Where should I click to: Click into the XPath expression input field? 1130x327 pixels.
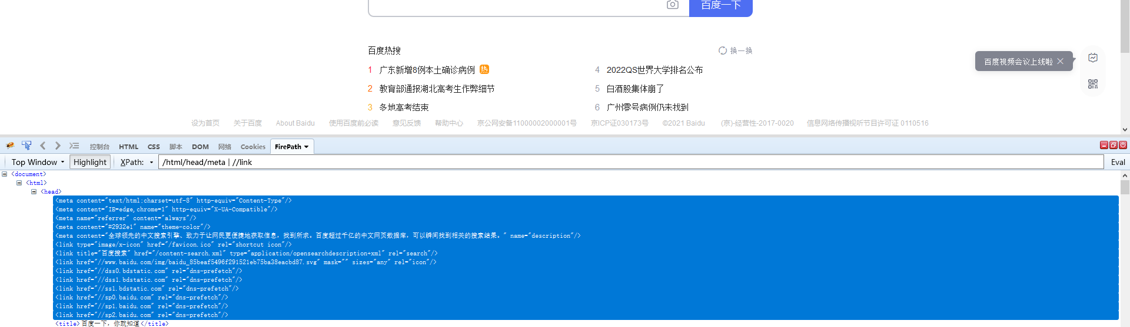[x=631, y=162]
